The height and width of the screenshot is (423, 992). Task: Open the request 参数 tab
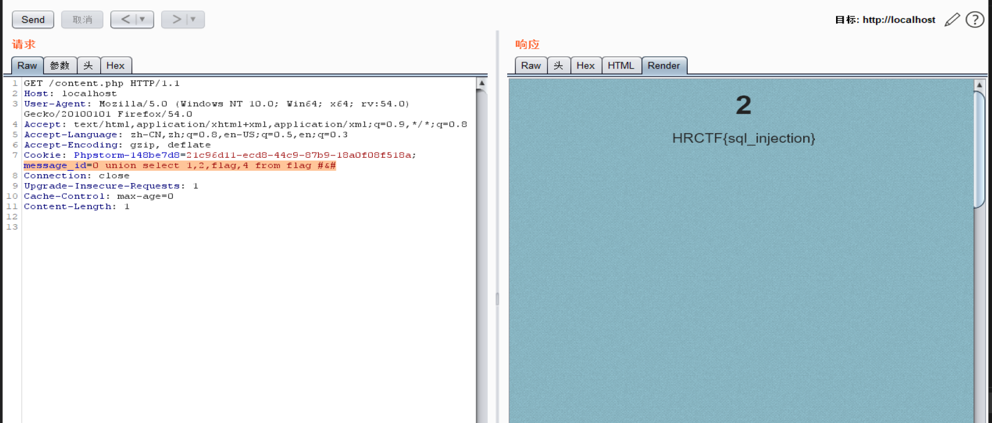pyautogui.click(x=60, y=66)
